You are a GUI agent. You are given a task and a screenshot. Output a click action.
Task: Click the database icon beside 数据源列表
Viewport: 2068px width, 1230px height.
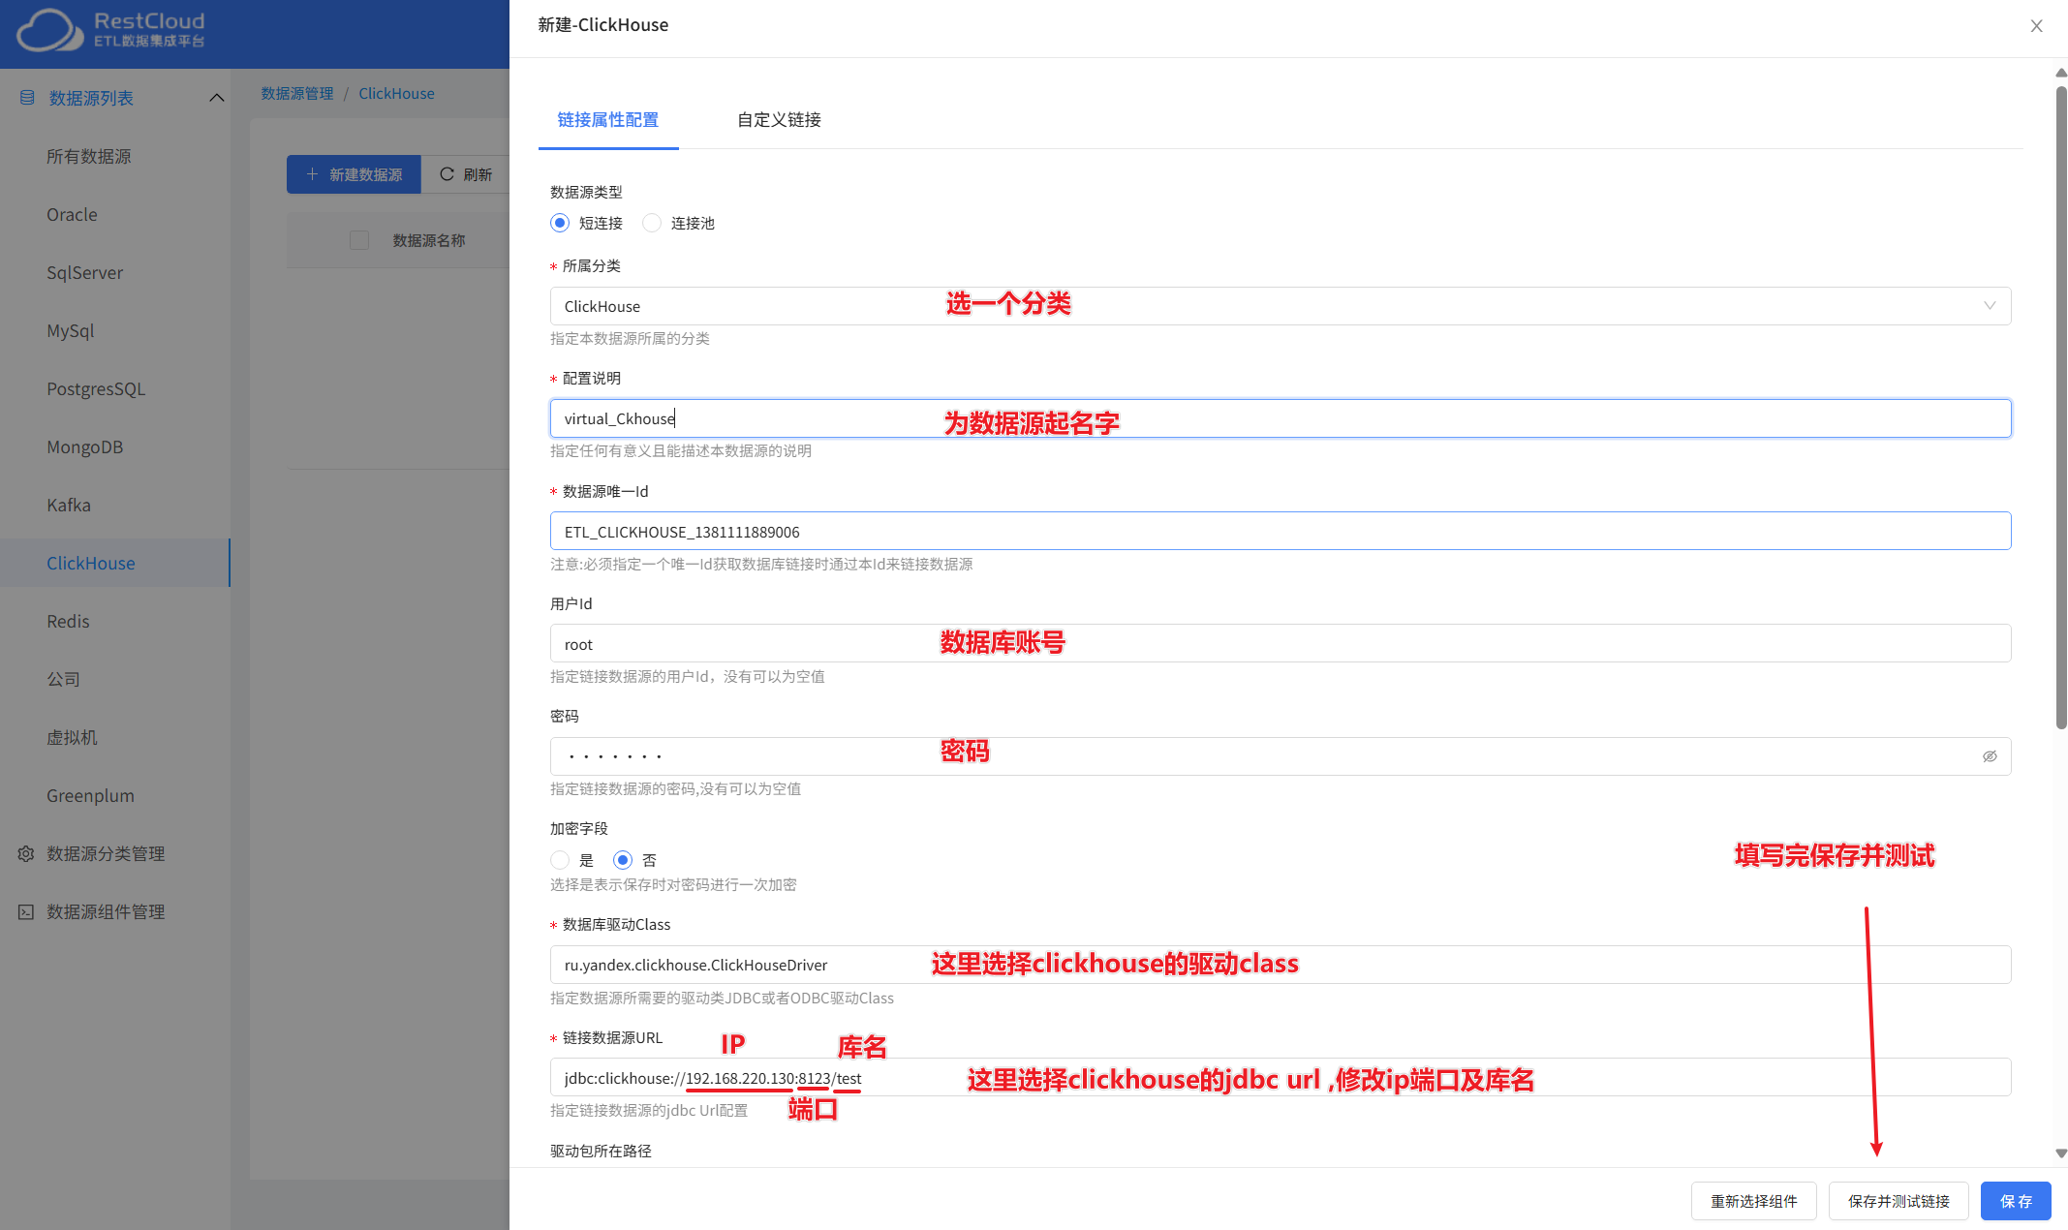(27, 98)
